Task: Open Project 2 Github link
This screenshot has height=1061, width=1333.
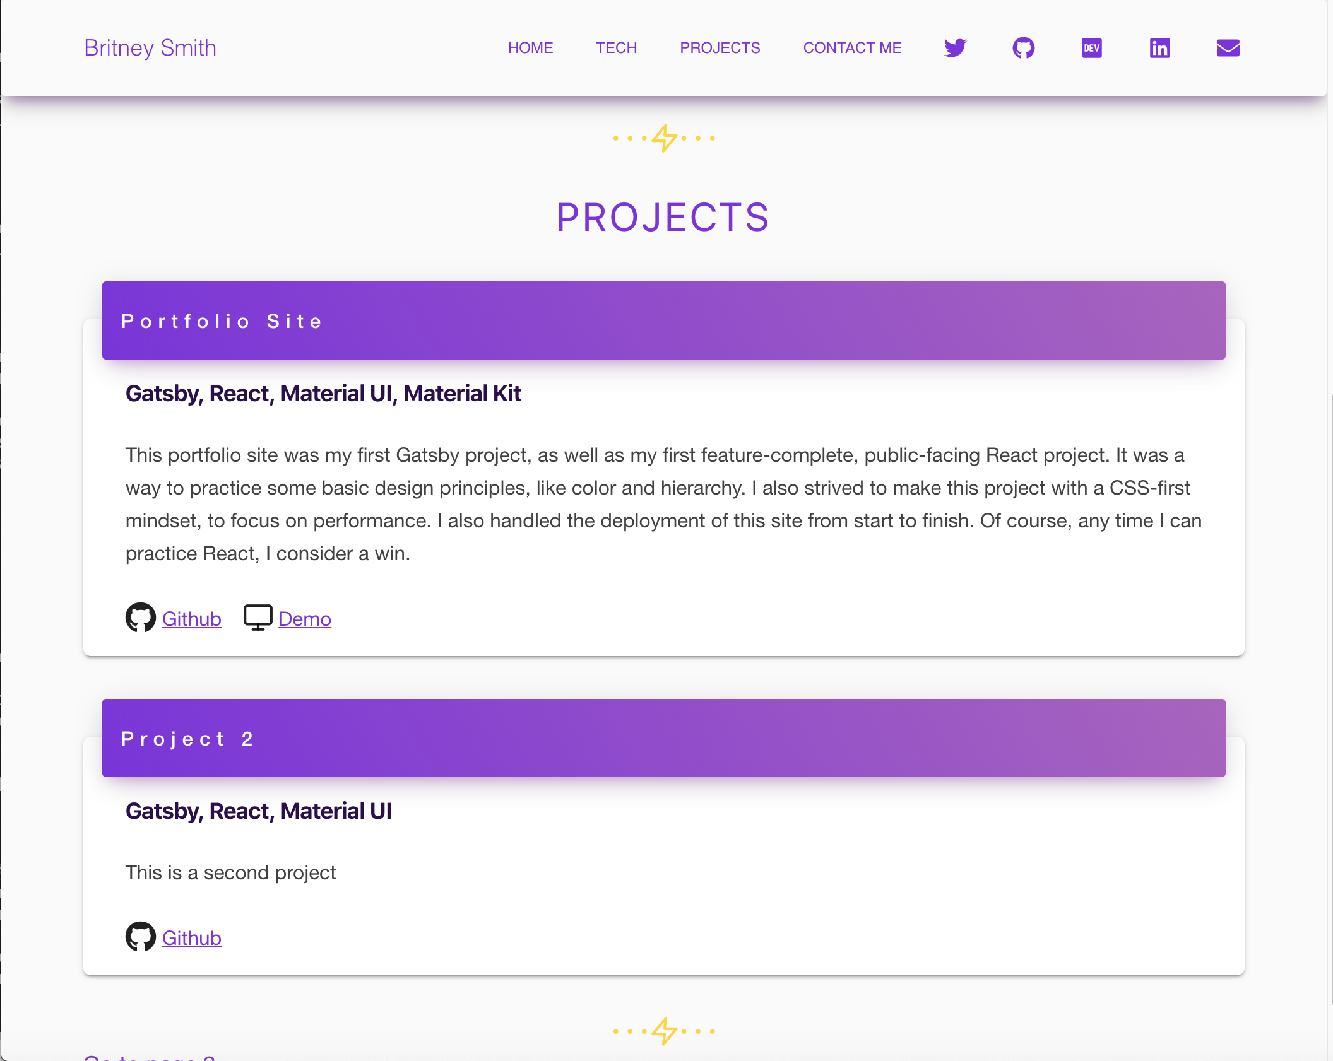Action: click(191, 938)
